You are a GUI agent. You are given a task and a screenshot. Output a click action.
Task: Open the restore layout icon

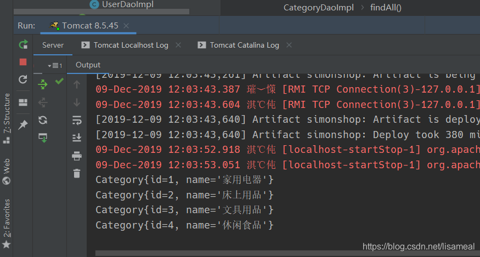coord(23,102)
